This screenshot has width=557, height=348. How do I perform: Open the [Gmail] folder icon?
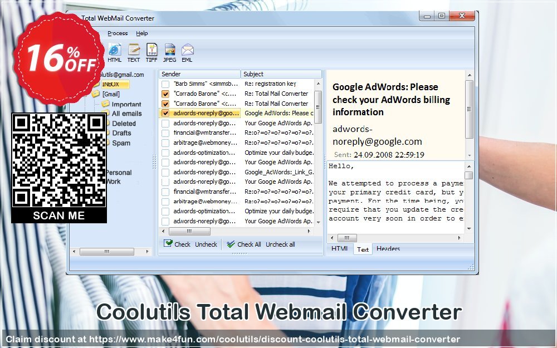click(96, 94)
